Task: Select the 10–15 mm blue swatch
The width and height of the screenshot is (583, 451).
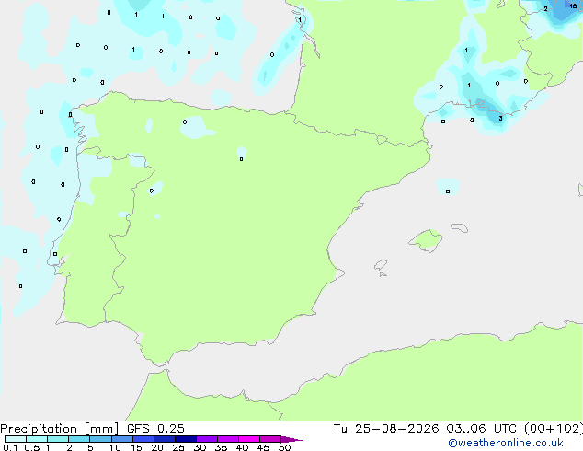Action: point(122,439)
